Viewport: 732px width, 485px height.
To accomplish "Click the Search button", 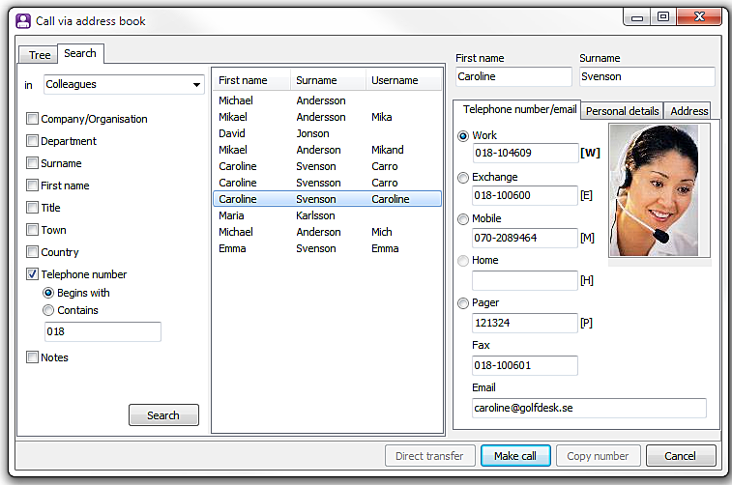I will (x=163, y=415).
